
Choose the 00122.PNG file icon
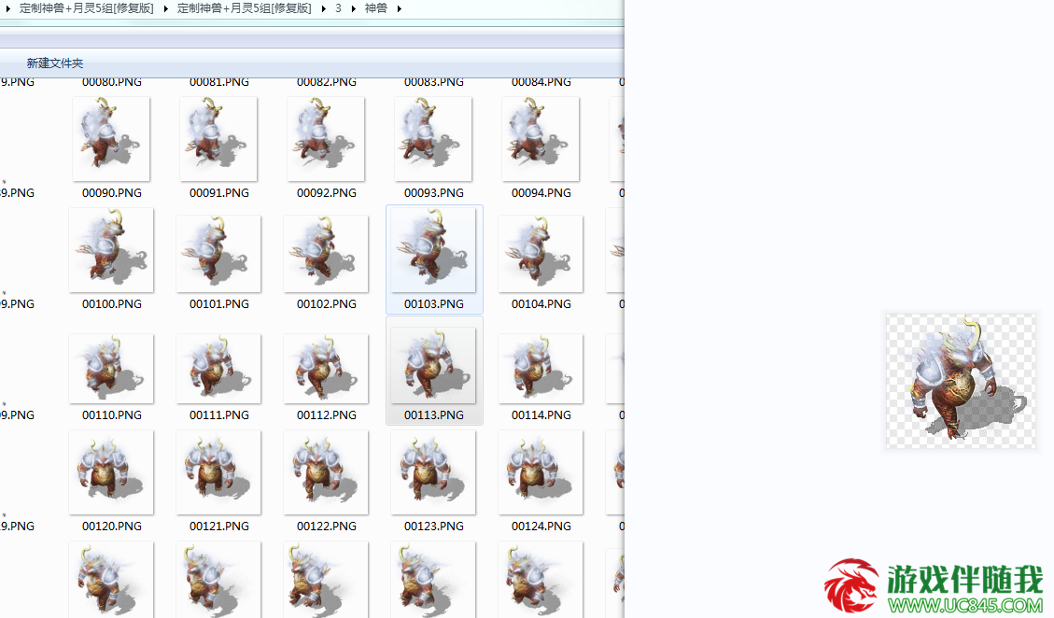coord(326,472)
